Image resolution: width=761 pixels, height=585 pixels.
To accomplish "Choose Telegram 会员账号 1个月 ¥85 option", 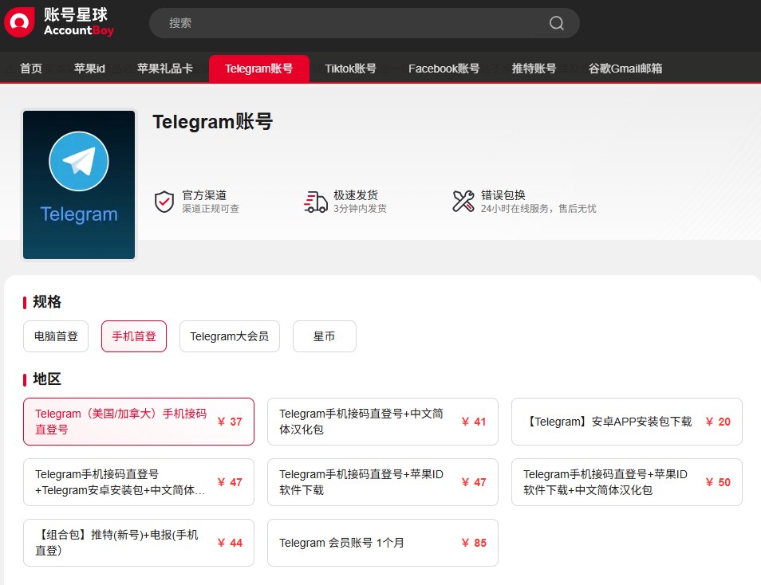I will tap(383, 543).
